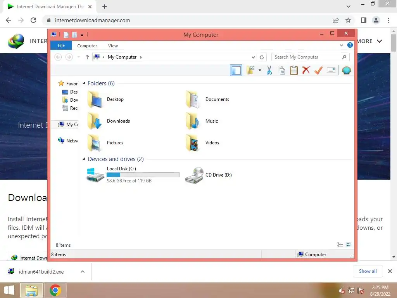Select Network in the navigation pane
Image resolution: width=397 pixels, height=298 pixels.
[68, 140]
